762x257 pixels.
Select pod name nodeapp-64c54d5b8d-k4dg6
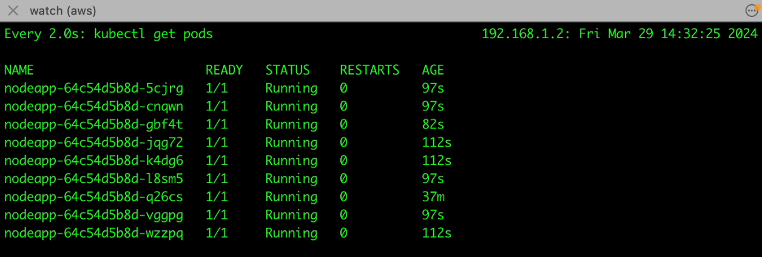point(93,161)
